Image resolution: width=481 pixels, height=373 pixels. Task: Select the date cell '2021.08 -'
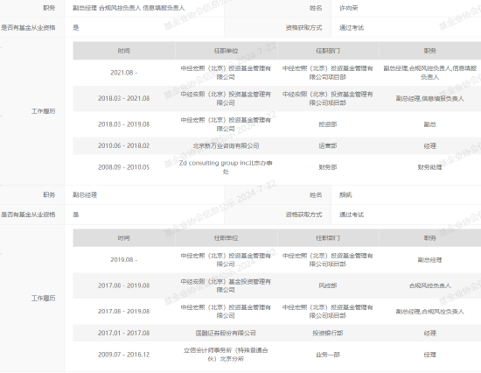tap(123, 73)
